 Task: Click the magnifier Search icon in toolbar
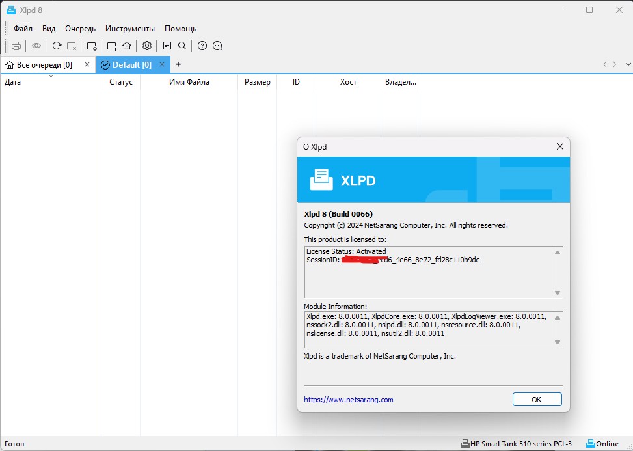(x=182, y=46)
